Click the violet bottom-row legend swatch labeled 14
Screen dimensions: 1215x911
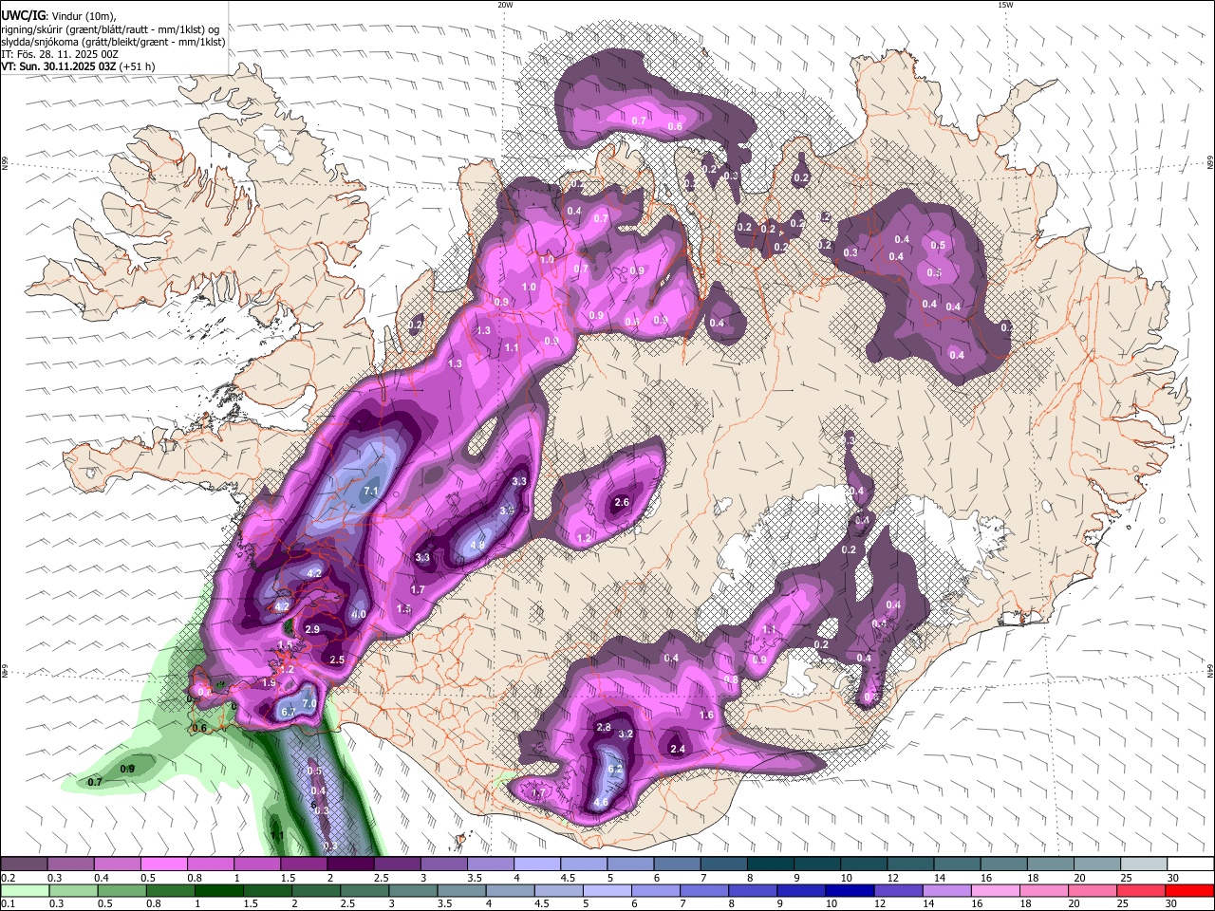947,891
